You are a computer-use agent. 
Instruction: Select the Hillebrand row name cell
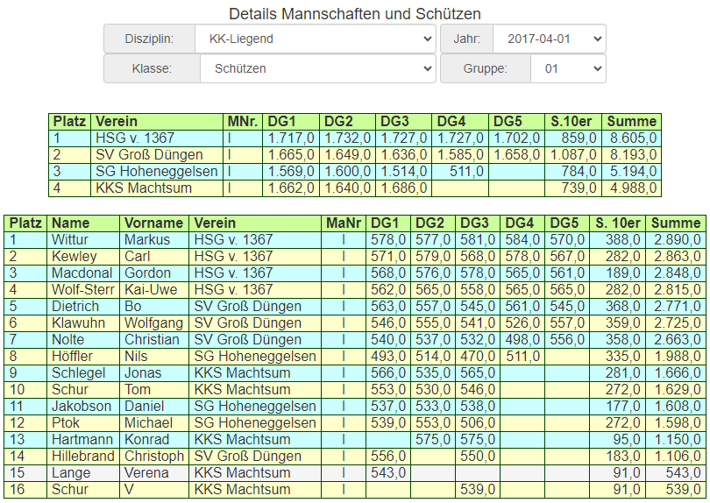(84, 457)
